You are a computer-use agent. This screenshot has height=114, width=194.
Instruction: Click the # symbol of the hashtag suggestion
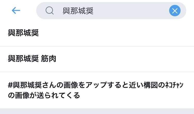(x=10, y=85)
